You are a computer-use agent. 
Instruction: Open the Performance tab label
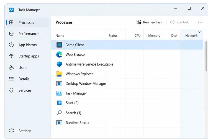pyautogui.click(x=28, y=34)
